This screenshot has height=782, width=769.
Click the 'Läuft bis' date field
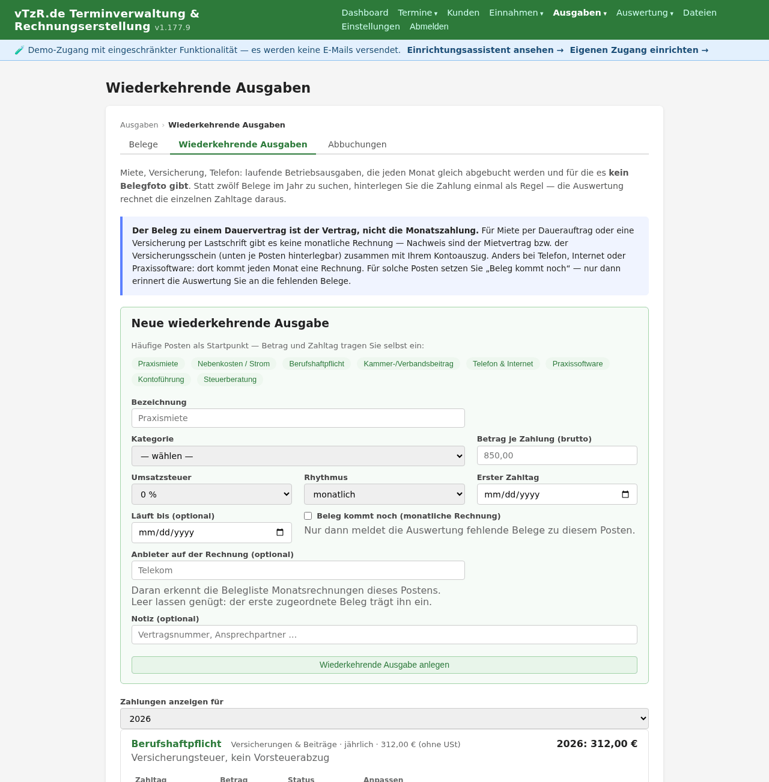pyautogui.click(x=211, y=532)
